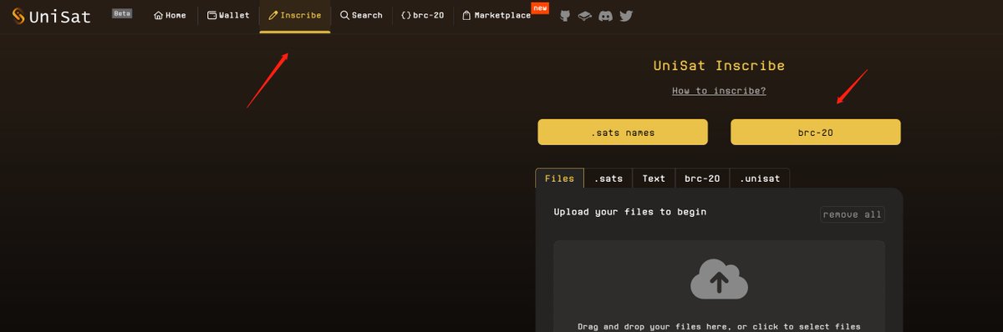Open the GitHub icon link
The width and height of the screenshot is (1003, 332).
coord(565,16)
